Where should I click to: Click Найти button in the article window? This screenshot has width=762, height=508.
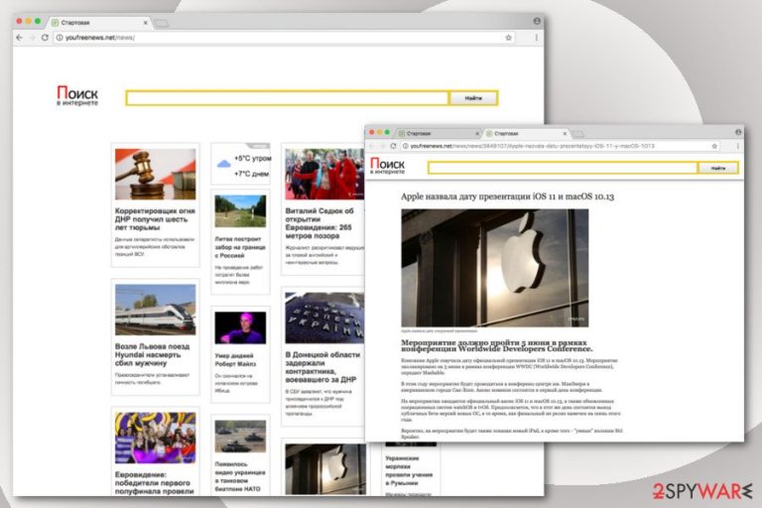[718, 169]
